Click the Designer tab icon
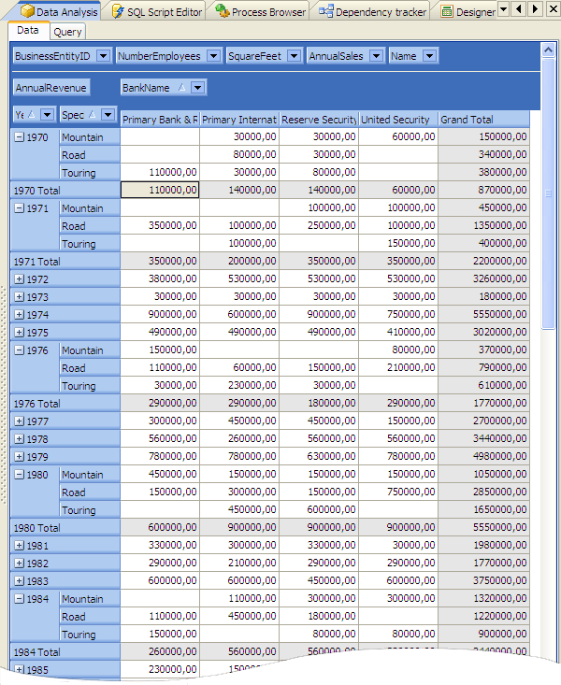The width and height of the screenshot is (561, 685). coord(447,12)
